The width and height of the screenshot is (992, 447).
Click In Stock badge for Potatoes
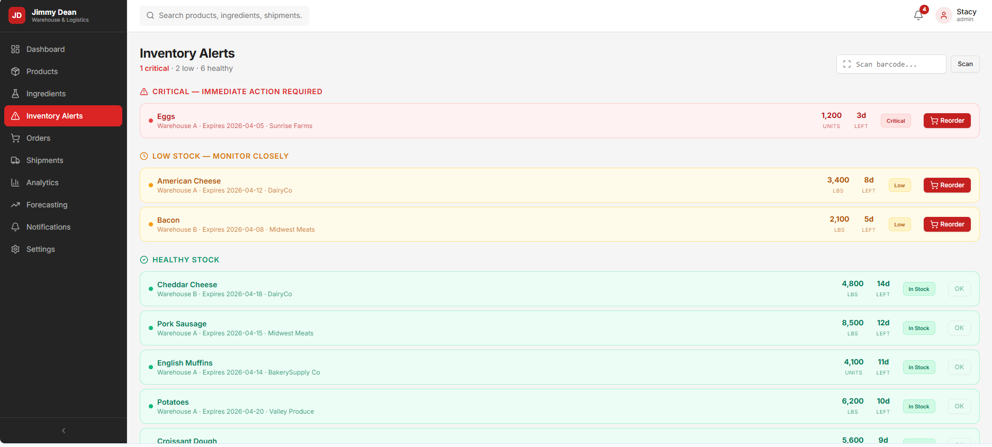pos(919,406)
